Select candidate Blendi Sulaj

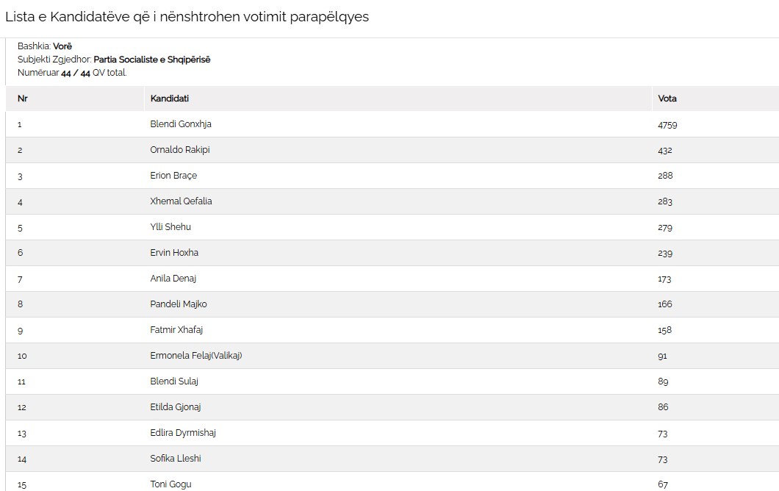[x=174, y=381]
